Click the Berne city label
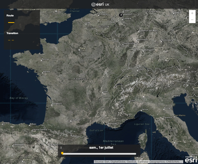The height and width of the screenshot is (164, 198). [130, 75]
